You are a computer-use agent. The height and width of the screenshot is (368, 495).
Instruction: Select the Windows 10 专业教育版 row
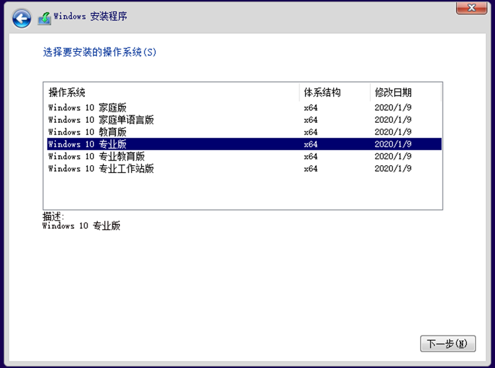pos(244,156)
